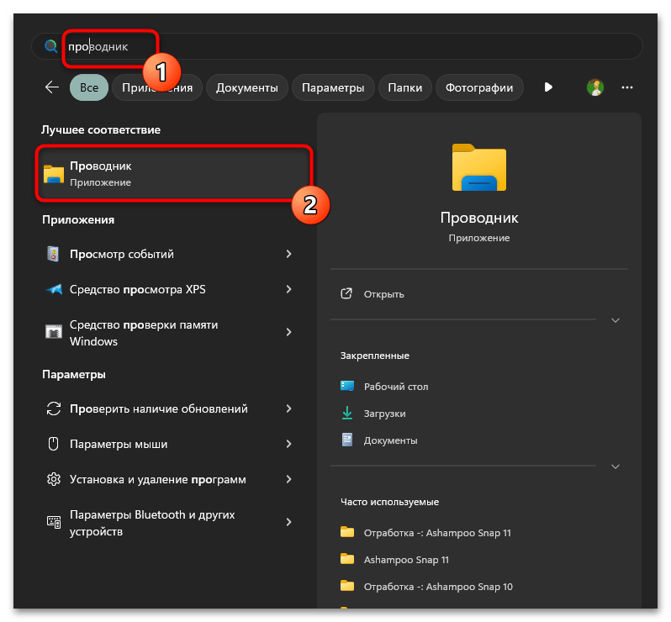Click Параметры мыши result text

pyautogui.click(x=119, y=444)
